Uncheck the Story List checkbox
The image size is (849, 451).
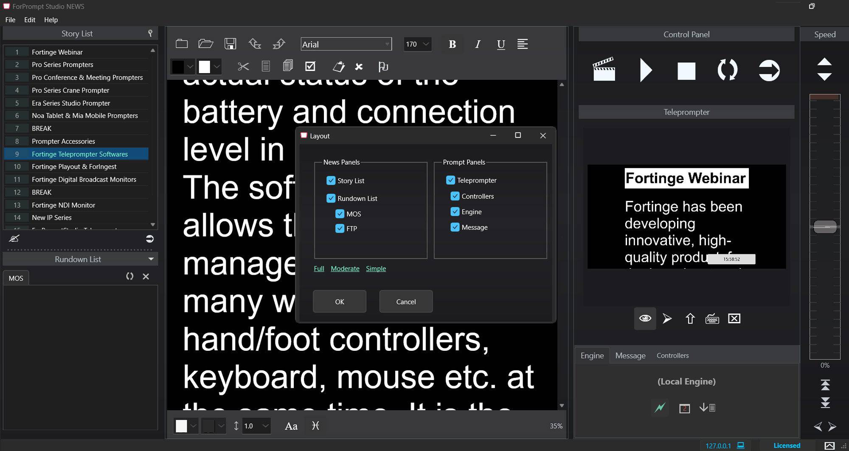[x=331, y=180]
